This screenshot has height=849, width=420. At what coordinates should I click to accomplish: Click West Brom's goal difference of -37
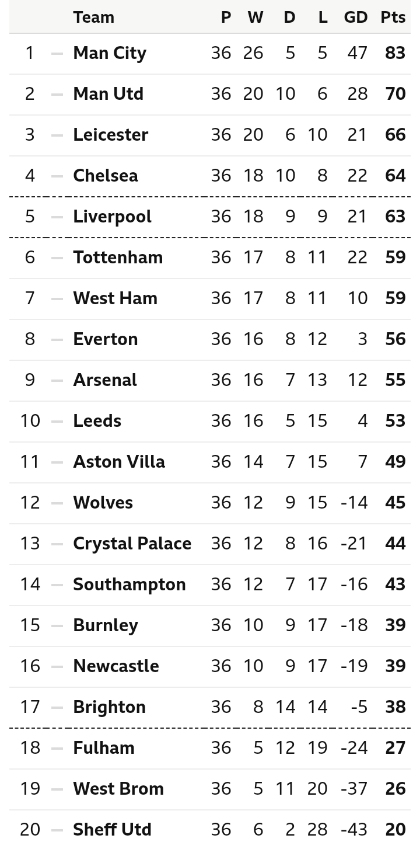coord(354,789)
